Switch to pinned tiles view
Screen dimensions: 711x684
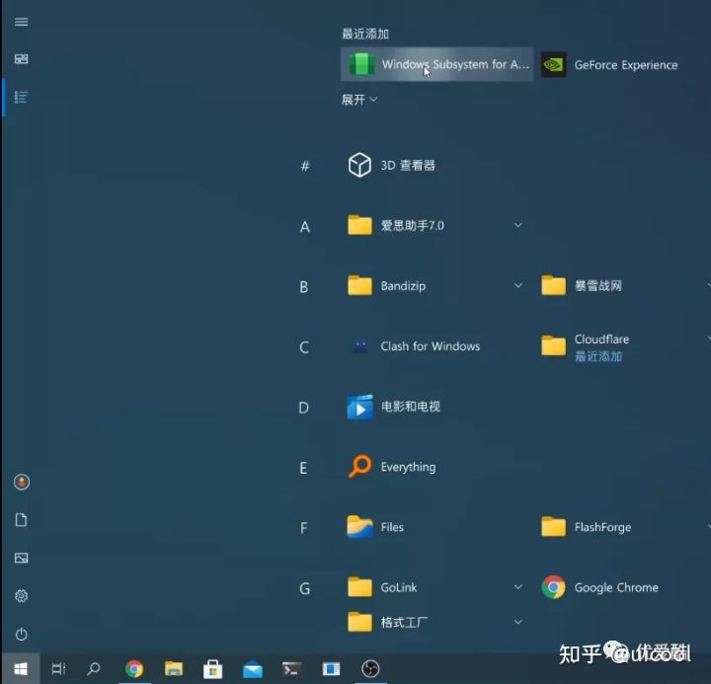tap(21, 59)
